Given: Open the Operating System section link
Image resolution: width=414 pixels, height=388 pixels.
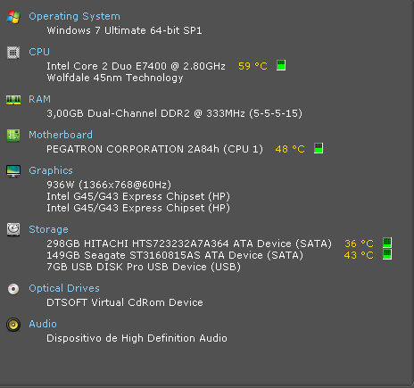Looking at the screenshot, I should click(75, 16).
